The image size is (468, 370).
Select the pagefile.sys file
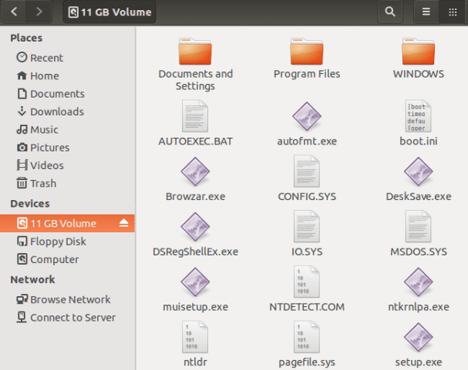pos(307,344)
